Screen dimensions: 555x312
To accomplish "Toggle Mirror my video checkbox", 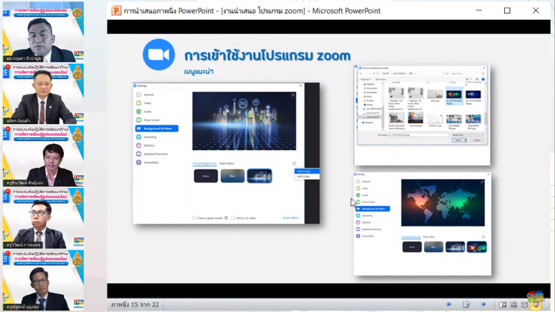I will tap(233, 218).
